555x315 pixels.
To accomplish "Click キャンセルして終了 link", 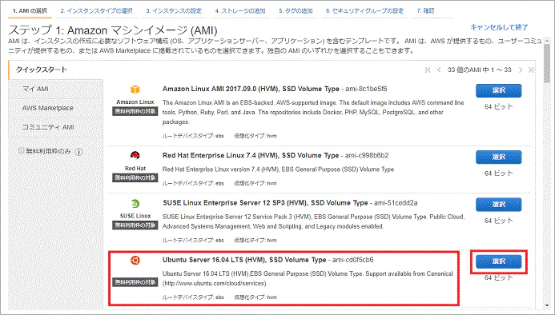I will (x=499, y=27).
